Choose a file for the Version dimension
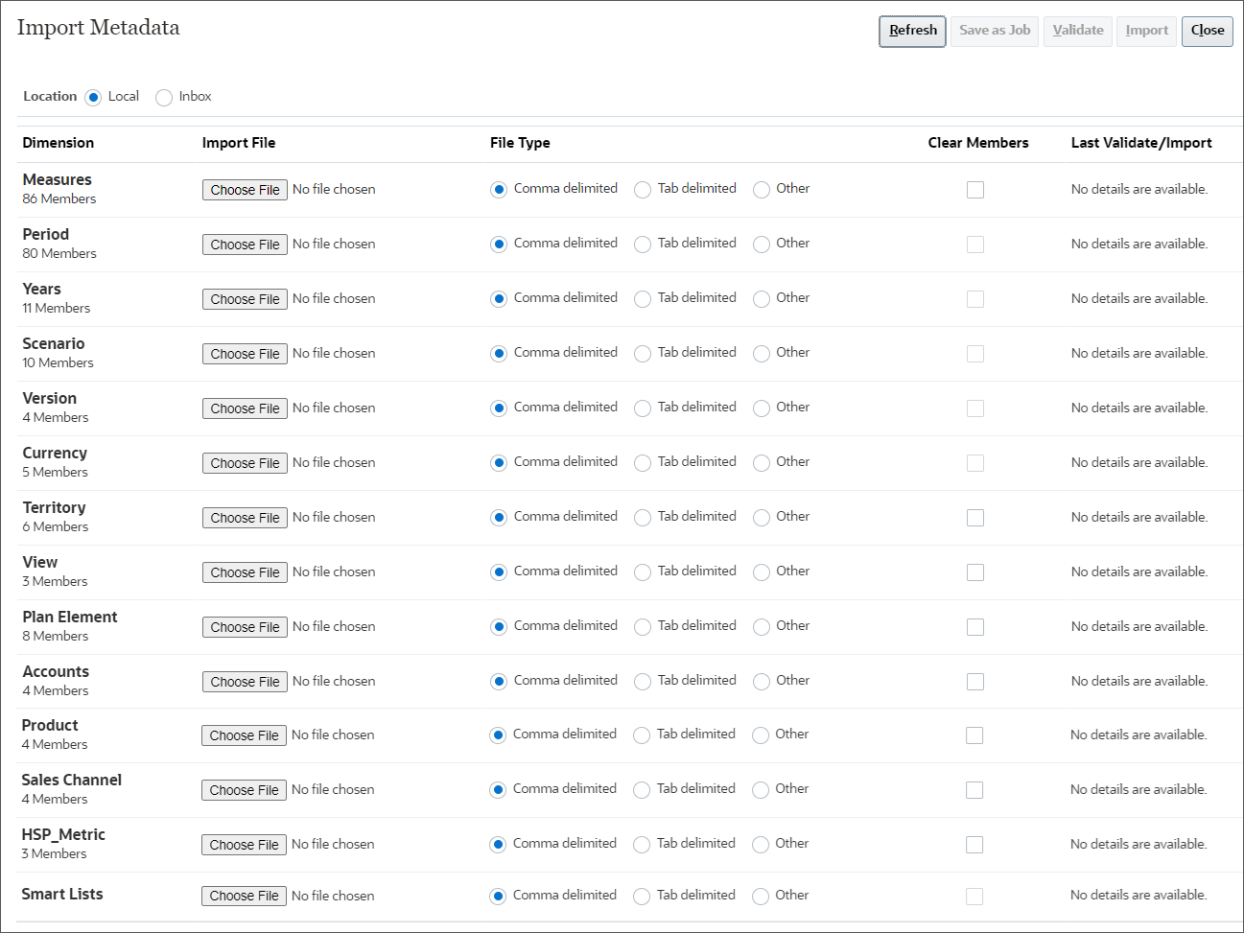 point(245,408)
